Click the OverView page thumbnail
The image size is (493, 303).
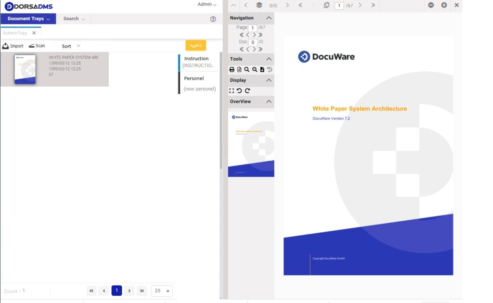(251, 144)
